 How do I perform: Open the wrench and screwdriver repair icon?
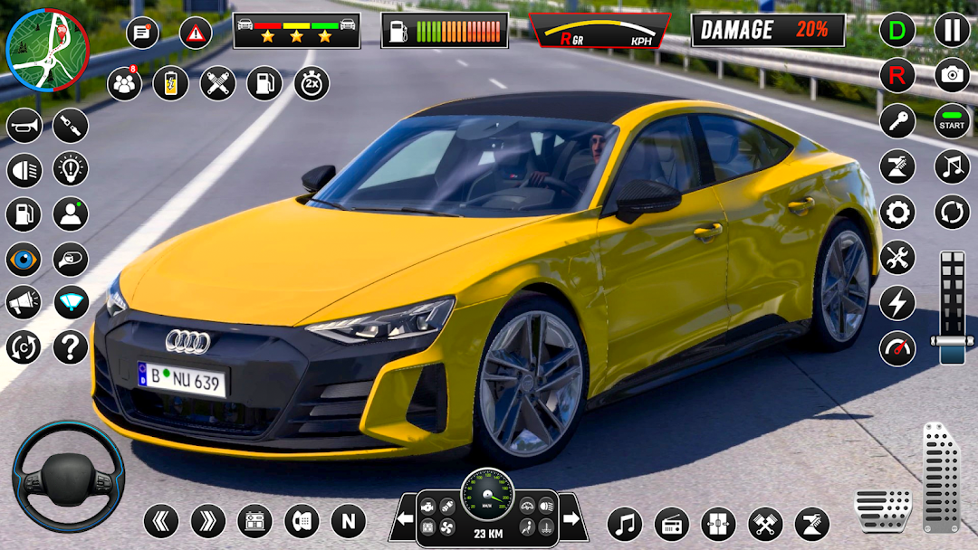tap(897, 257)
